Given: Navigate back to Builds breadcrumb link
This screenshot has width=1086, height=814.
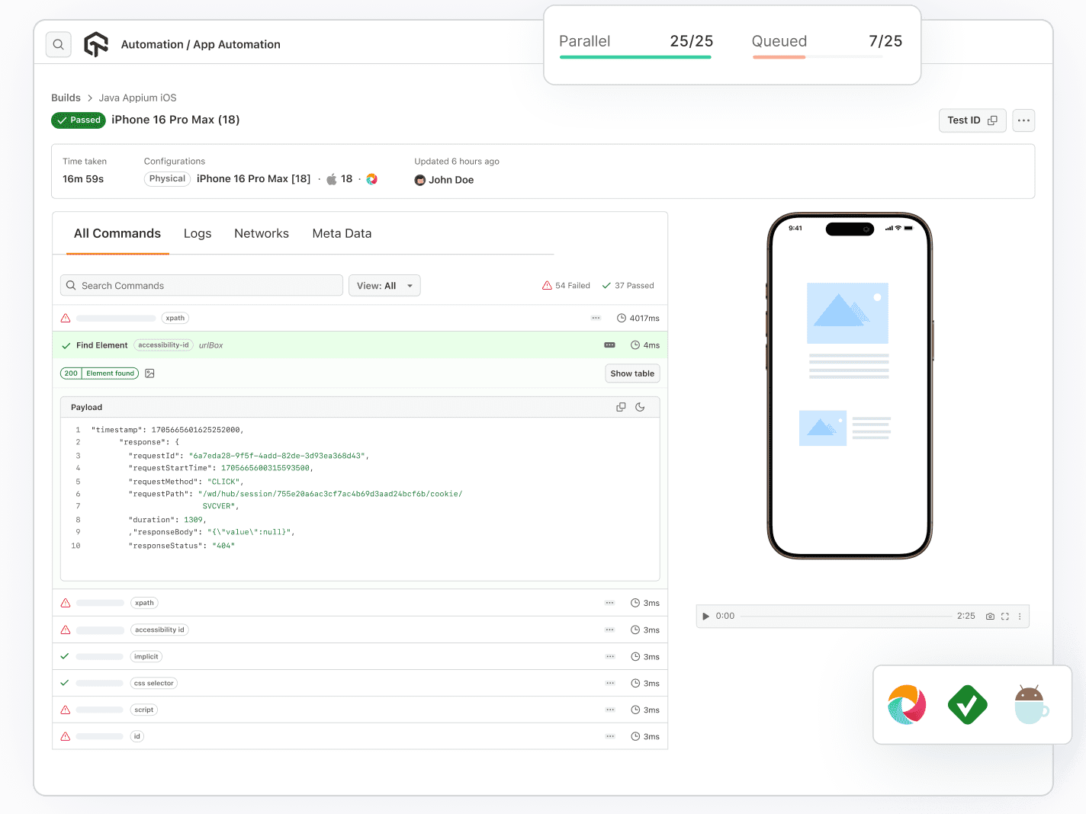Looking at the screenshot, I should tap(66, 98).
